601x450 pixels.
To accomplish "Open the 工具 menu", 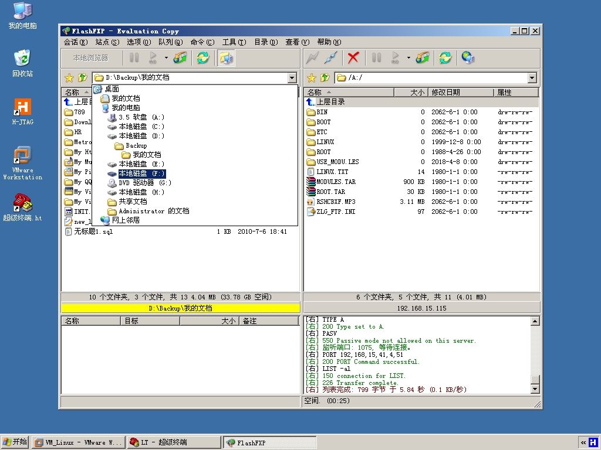I will pyautogui.click(x=234, y=42).
